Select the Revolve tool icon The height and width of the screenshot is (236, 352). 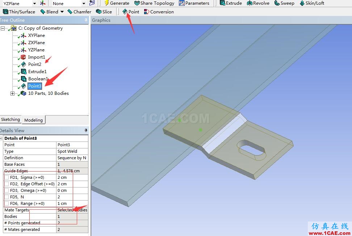pos(250,3)
